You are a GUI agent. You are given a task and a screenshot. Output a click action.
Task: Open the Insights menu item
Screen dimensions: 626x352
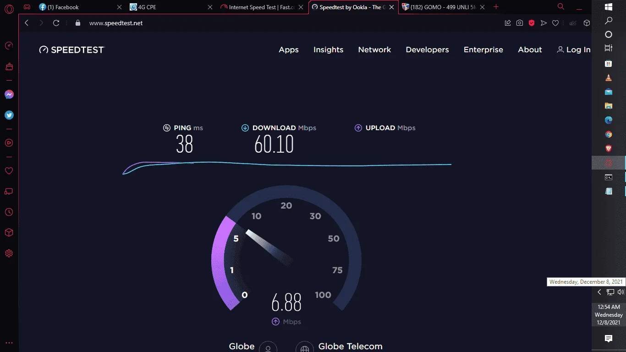point(328,50)
